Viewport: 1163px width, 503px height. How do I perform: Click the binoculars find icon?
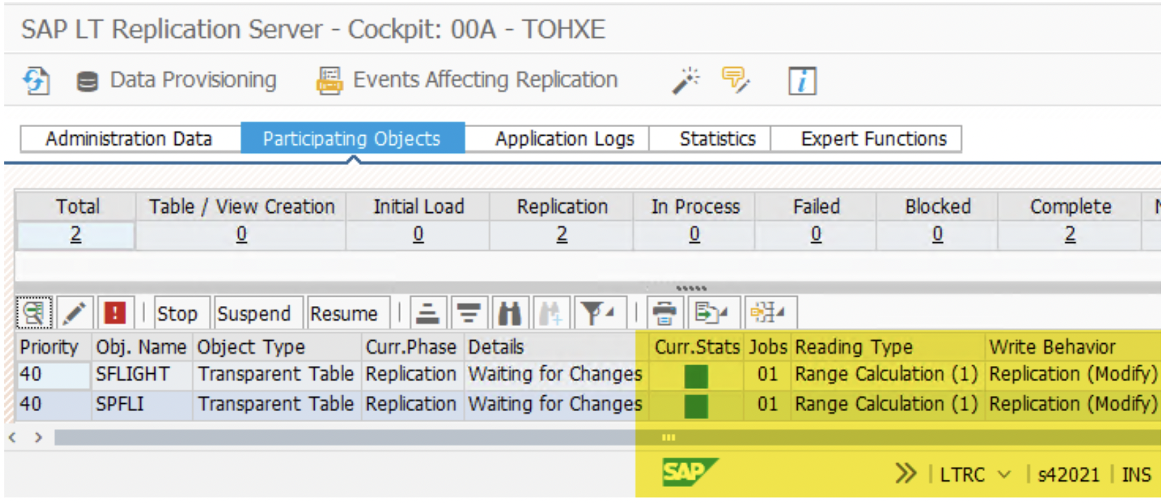tap(510, 313)
